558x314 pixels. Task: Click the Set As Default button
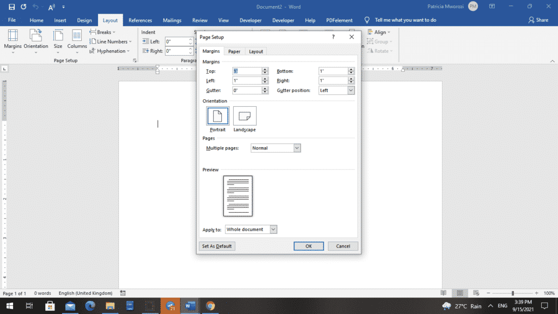217,246
